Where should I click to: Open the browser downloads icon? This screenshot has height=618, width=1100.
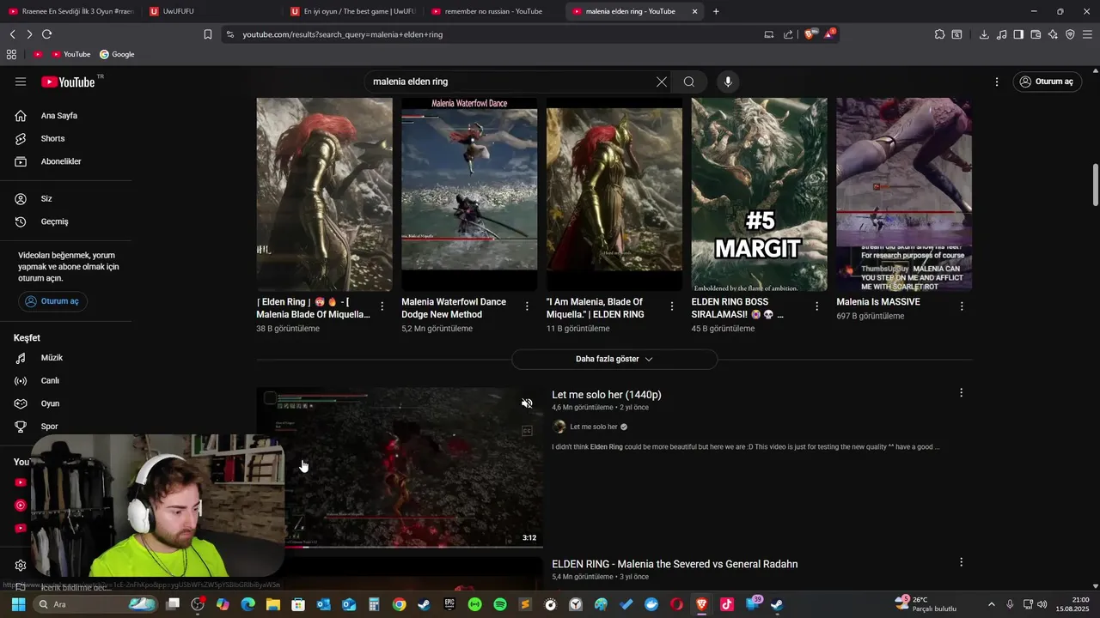coord(984,34)
